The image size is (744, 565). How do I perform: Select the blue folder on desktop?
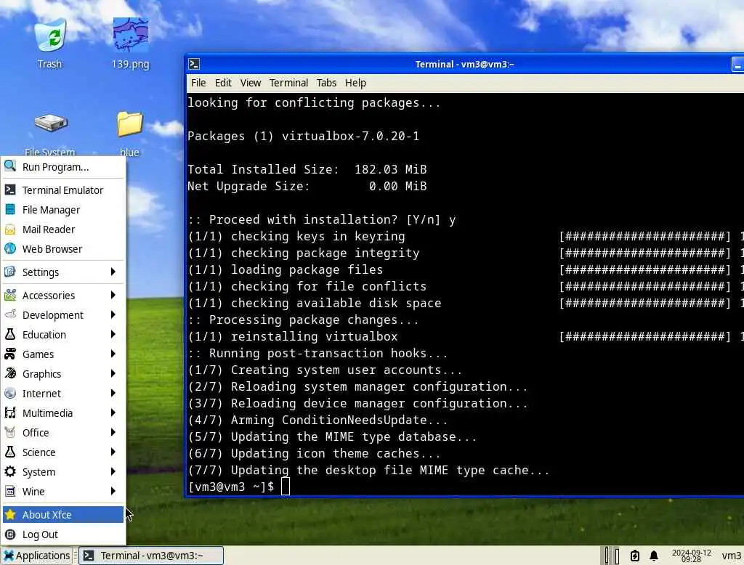point(129,123)
